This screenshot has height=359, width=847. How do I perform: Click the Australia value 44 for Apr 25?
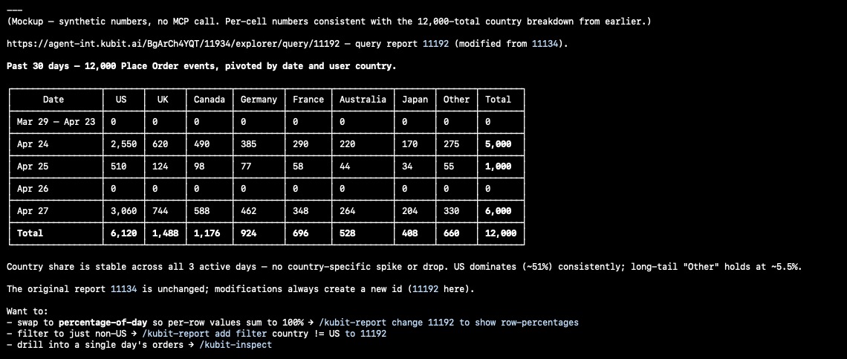[x=345, y=166]
